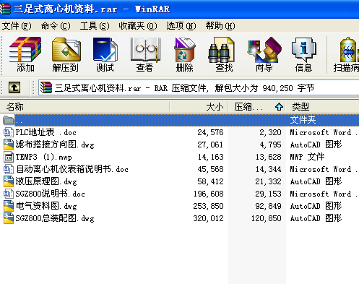This screenshot has width=359, height=284.
Task: Click the DWG icon of 液压原理图.dwg
Action: 9,181
